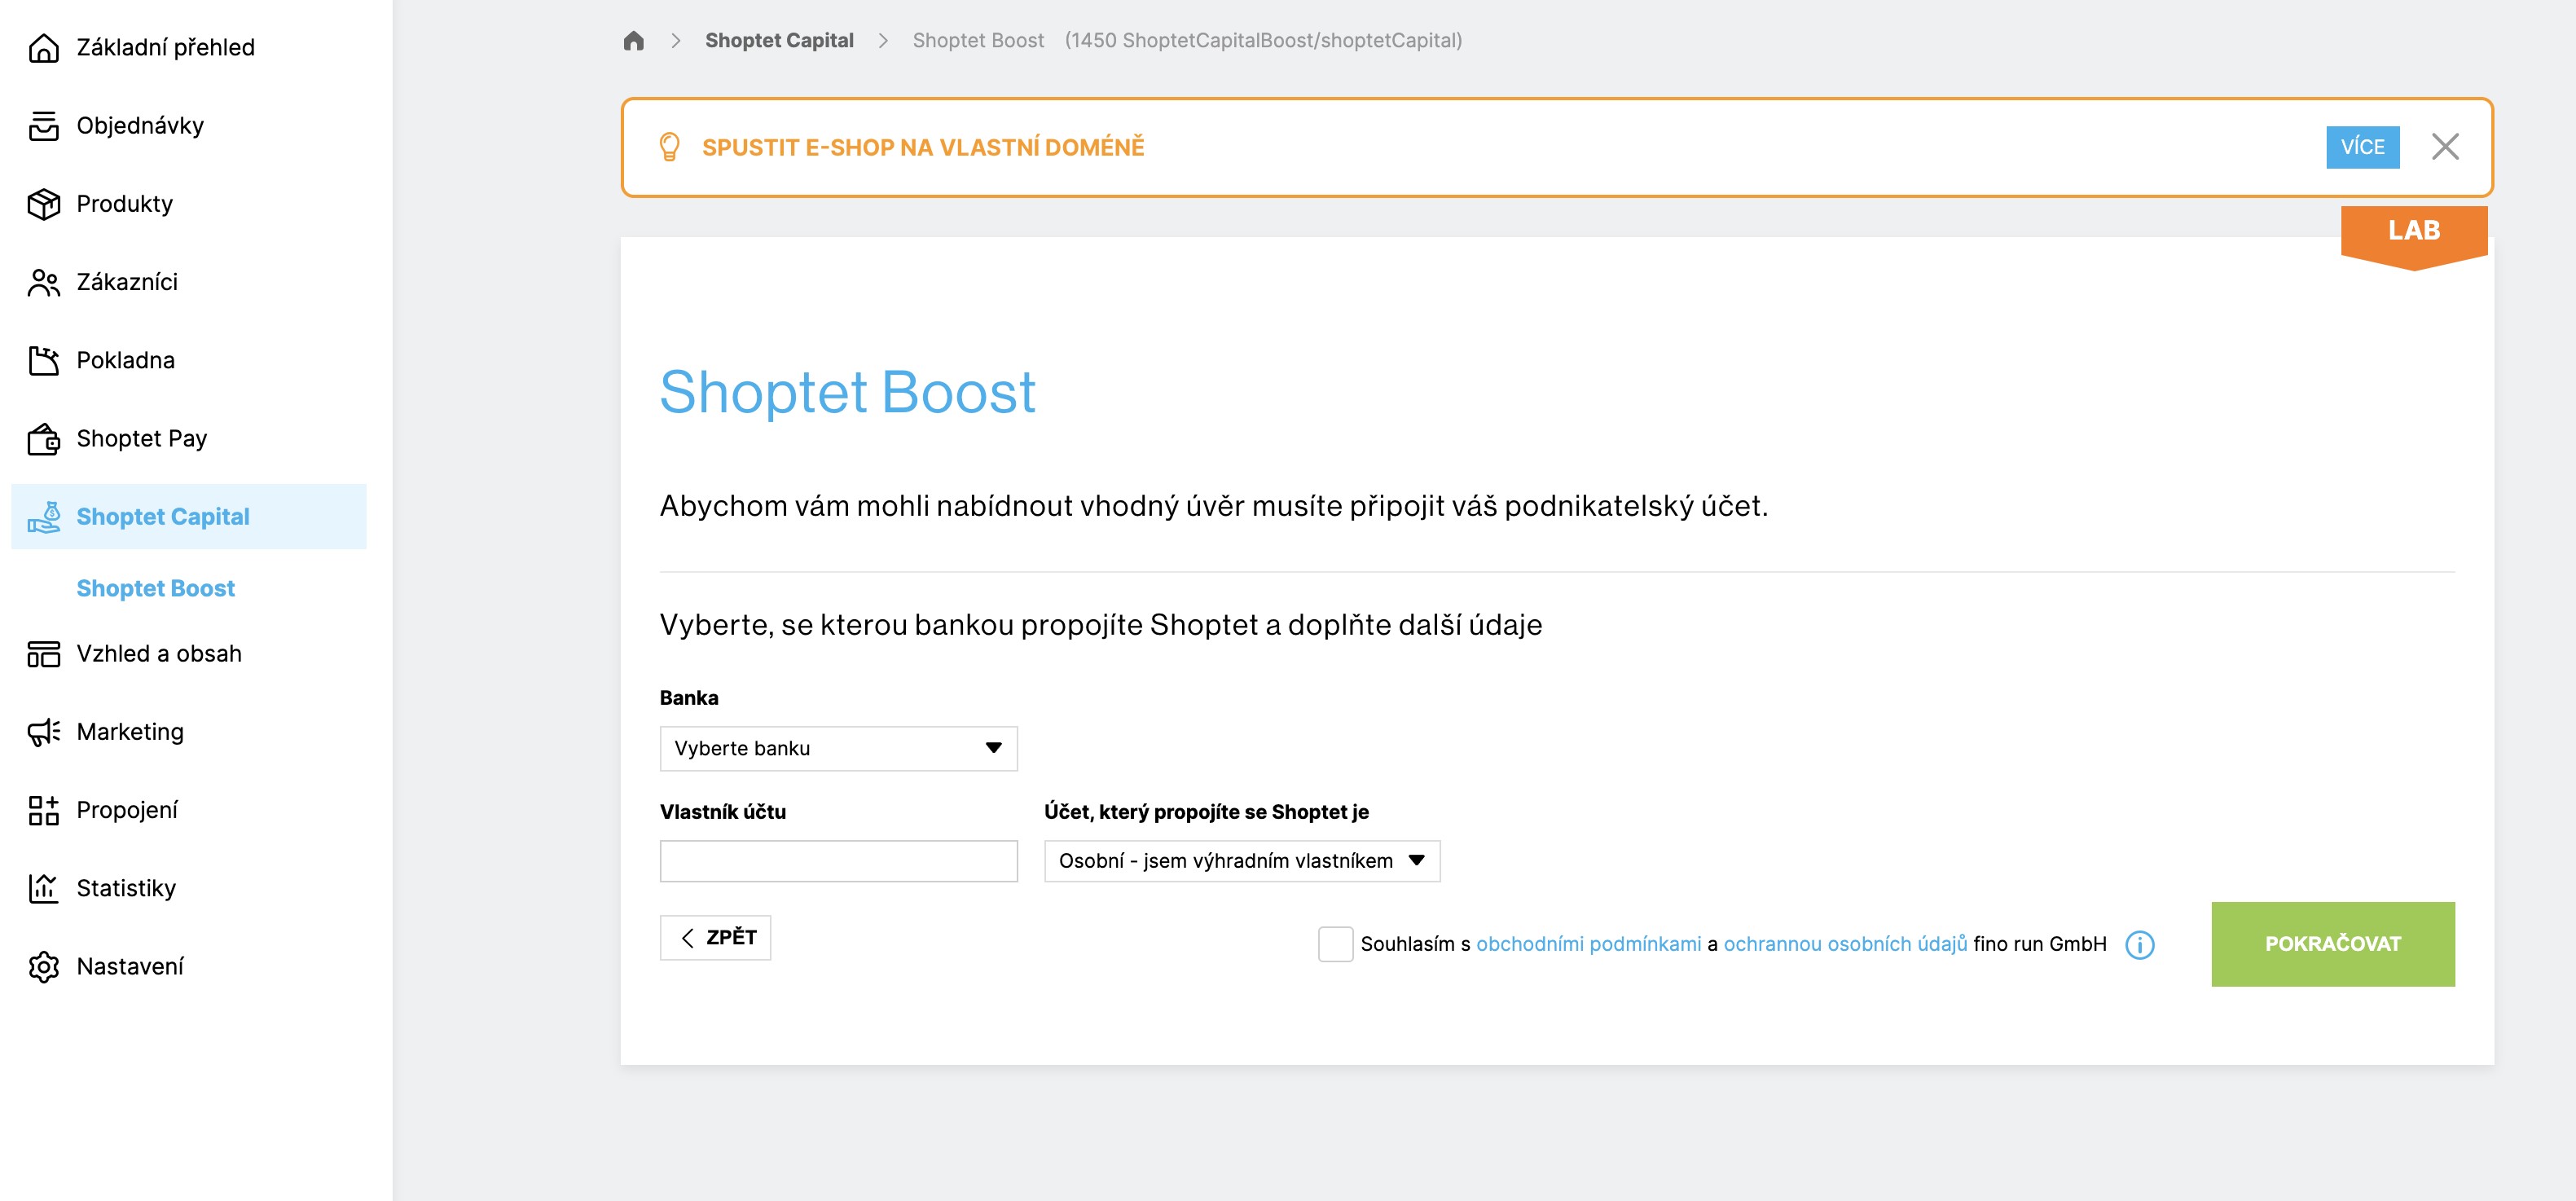Click the Statistiky chart icon
The image size is (2576, 1201).
pos(43,888)
